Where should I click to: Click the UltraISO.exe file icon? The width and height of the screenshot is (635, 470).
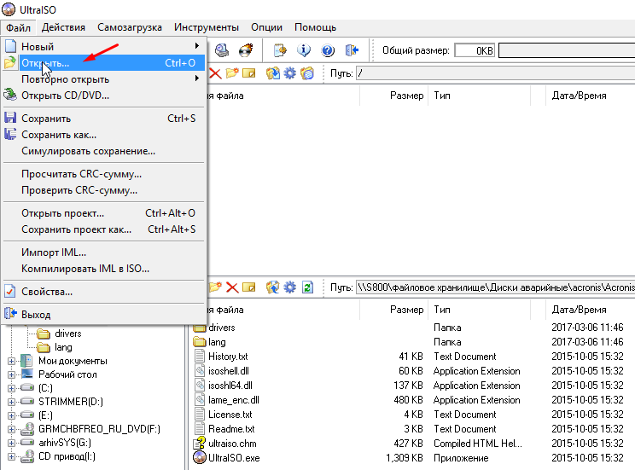tap(199, 458)
